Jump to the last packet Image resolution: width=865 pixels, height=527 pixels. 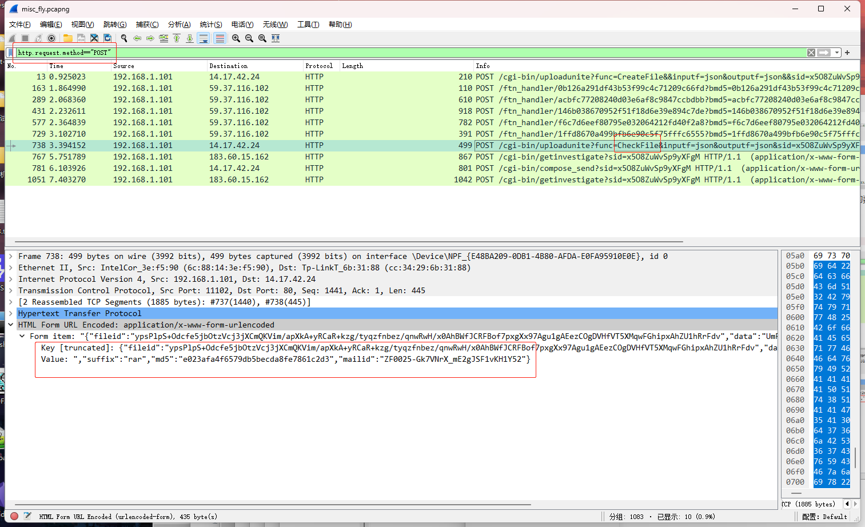(x=190, y=38)
